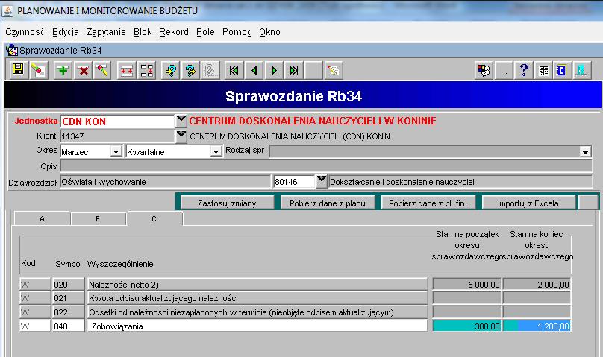Click the Sprawozdanie Rb34 window icon

click(12, 50)
